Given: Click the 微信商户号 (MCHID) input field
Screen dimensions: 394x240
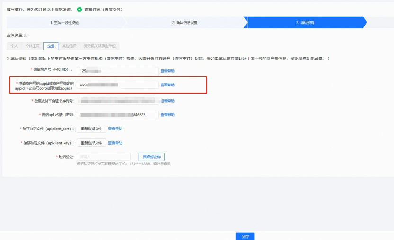Looking at the screenshot, I should [117, 71].
